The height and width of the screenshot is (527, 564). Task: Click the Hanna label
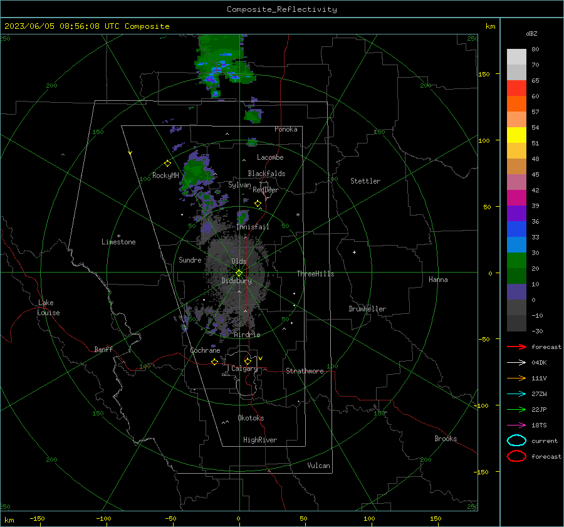coord(438,279)
